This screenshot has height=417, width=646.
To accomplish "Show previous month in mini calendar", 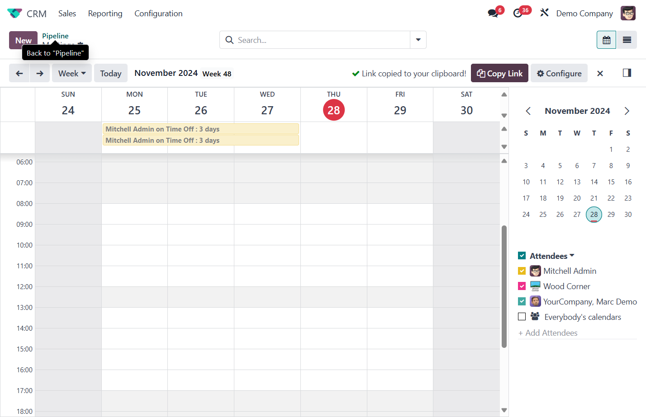I will click(x=528, y=111).
